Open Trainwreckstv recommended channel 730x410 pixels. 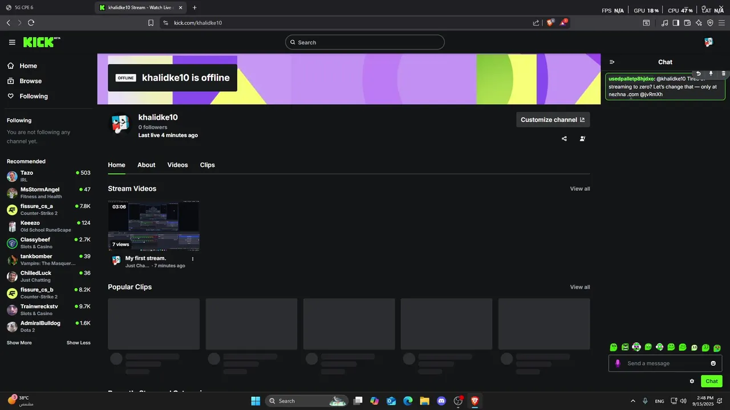[x=48, y=310]
